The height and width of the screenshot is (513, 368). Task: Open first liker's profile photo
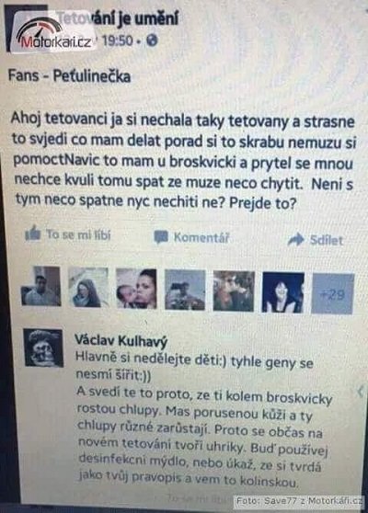40,286
